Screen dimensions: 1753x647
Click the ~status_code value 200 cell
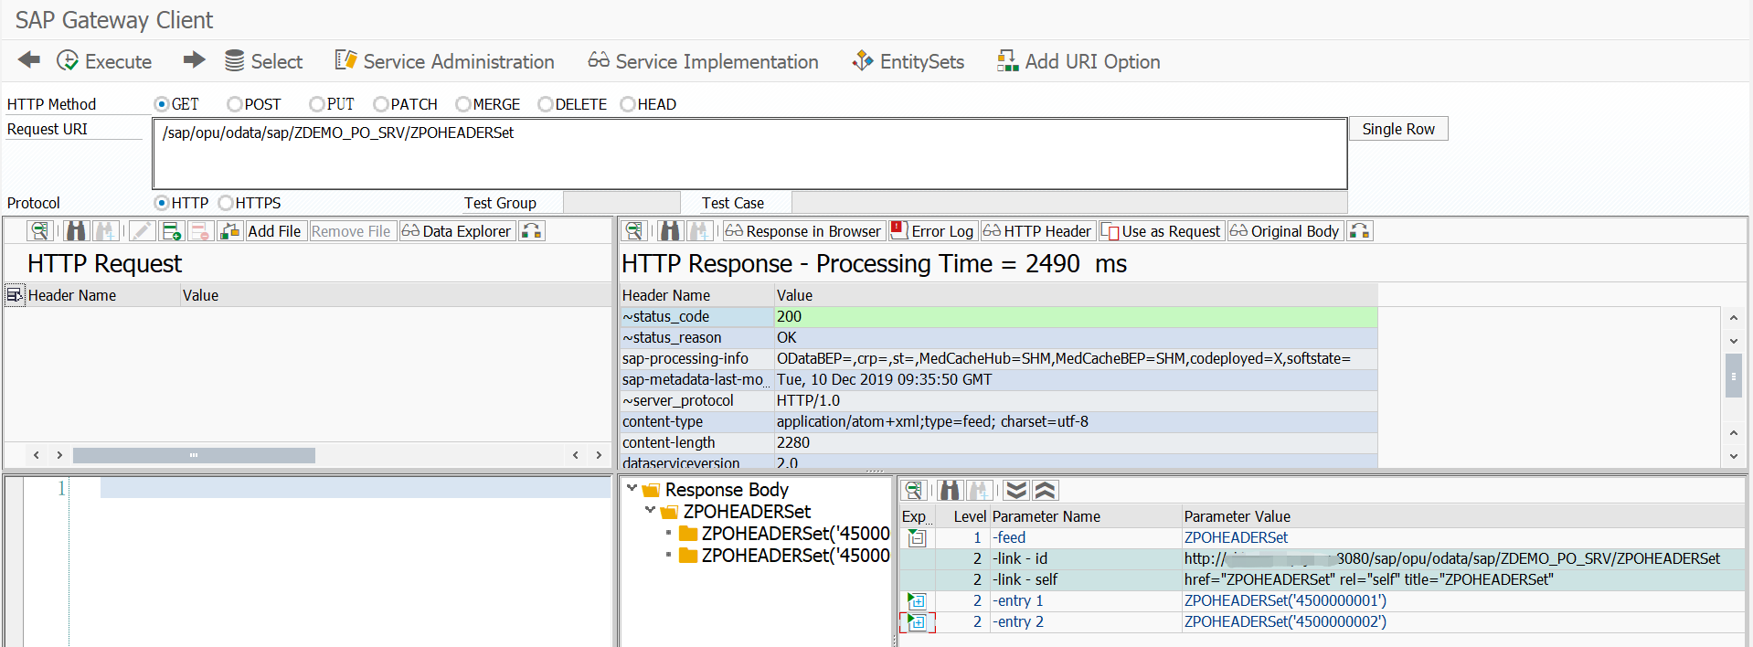1076,316
